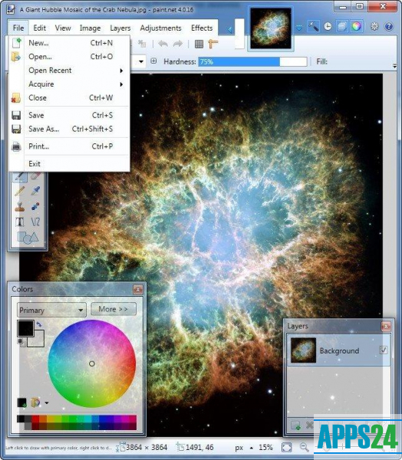Expand the Acquire submenu

pyautogui.click(x=70, y=84)
